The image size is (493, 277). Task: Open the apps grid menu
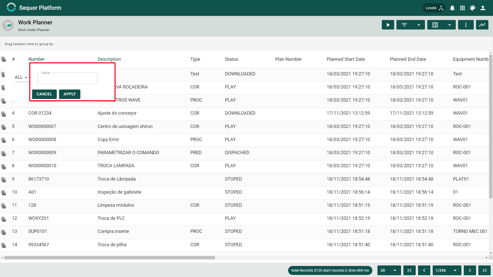(462, 8)
